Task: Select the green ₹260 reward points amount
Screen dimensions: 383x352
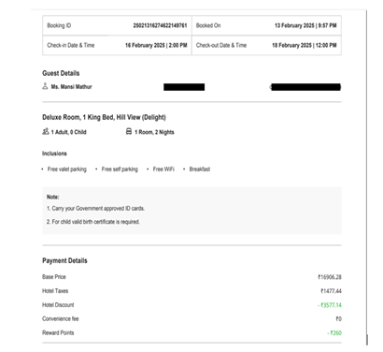Action: click(334, 333)
